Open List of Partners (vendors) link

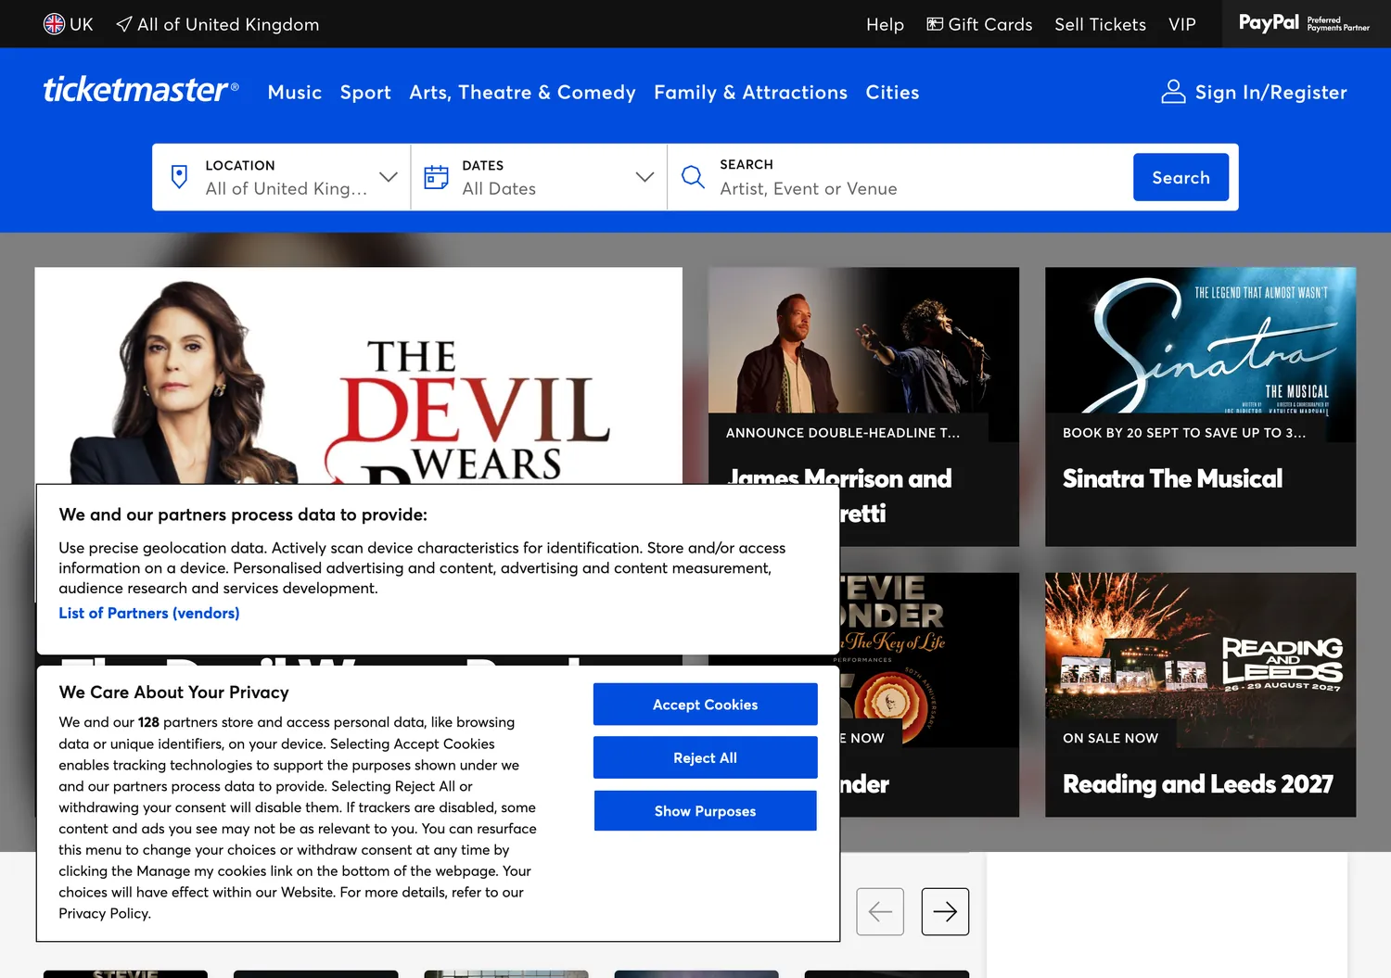(149, 613)
